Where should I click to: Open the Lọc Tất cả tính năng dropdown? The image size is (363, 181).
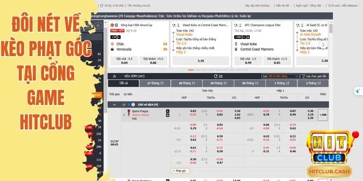point(280,76)
